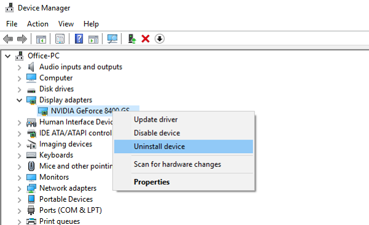Click the Print queues printer icon

click(x=31, y=221)
